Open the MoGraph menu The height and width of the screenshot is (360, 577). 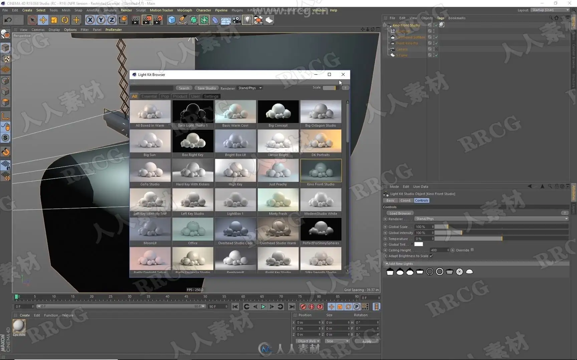pos(184,10)
